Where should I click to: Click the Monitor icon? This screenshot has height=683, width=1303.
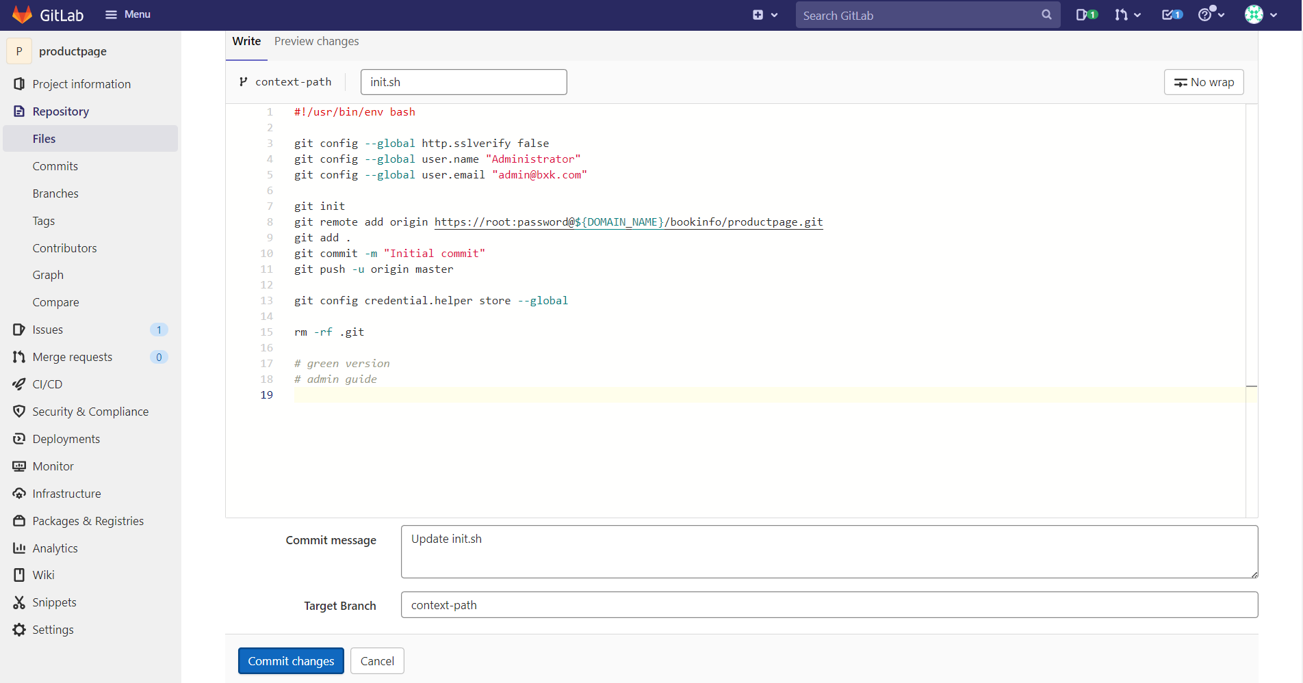click(19, 466)
